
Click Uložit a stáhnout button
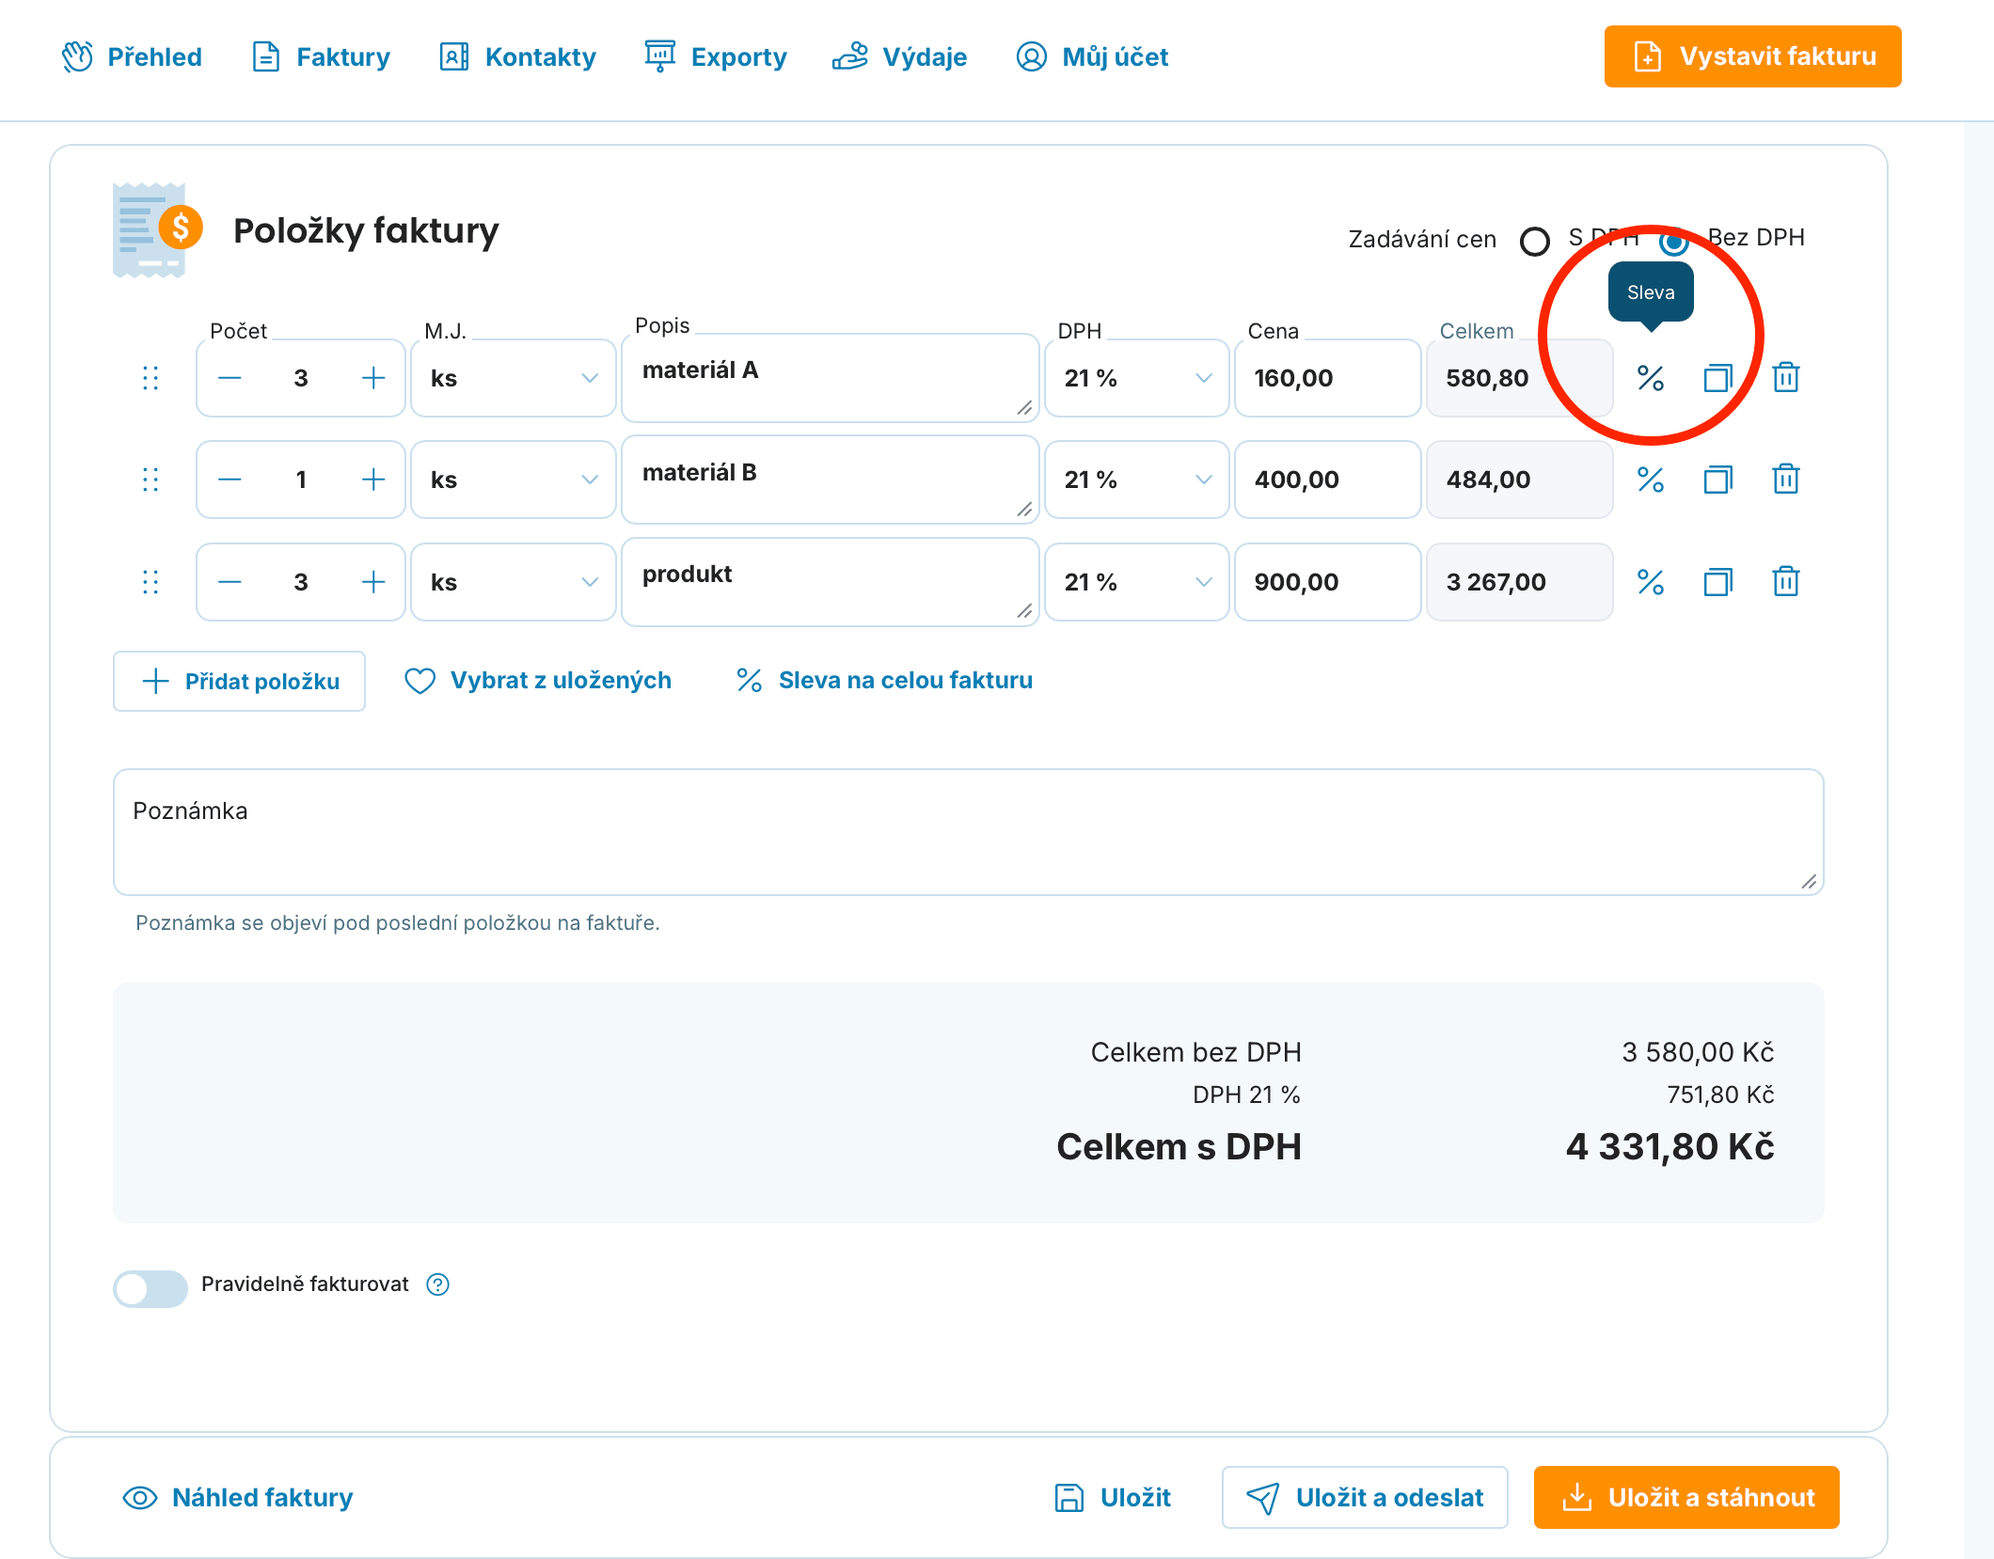point(1686,1497)
